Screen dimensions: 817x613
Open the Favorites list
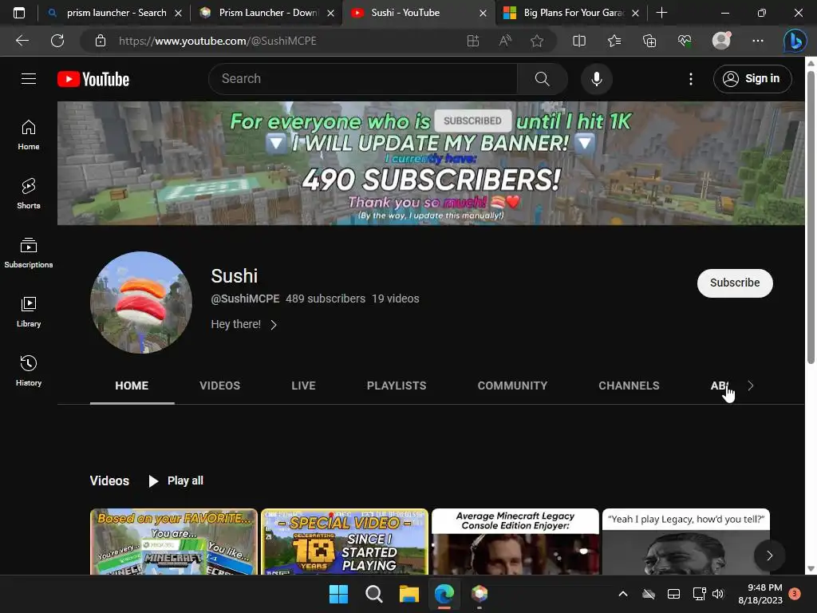[x=614, y=41]
